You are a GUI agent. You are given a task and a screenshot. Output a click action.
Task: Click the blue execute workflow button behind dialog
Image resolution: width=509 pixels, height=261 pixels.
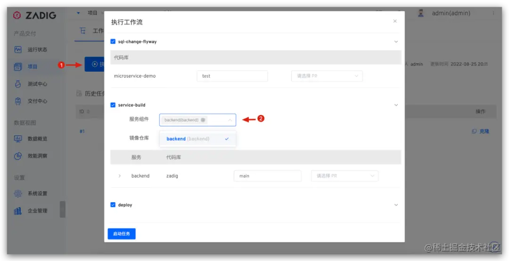pyautogui.click(x=94, y=64)
